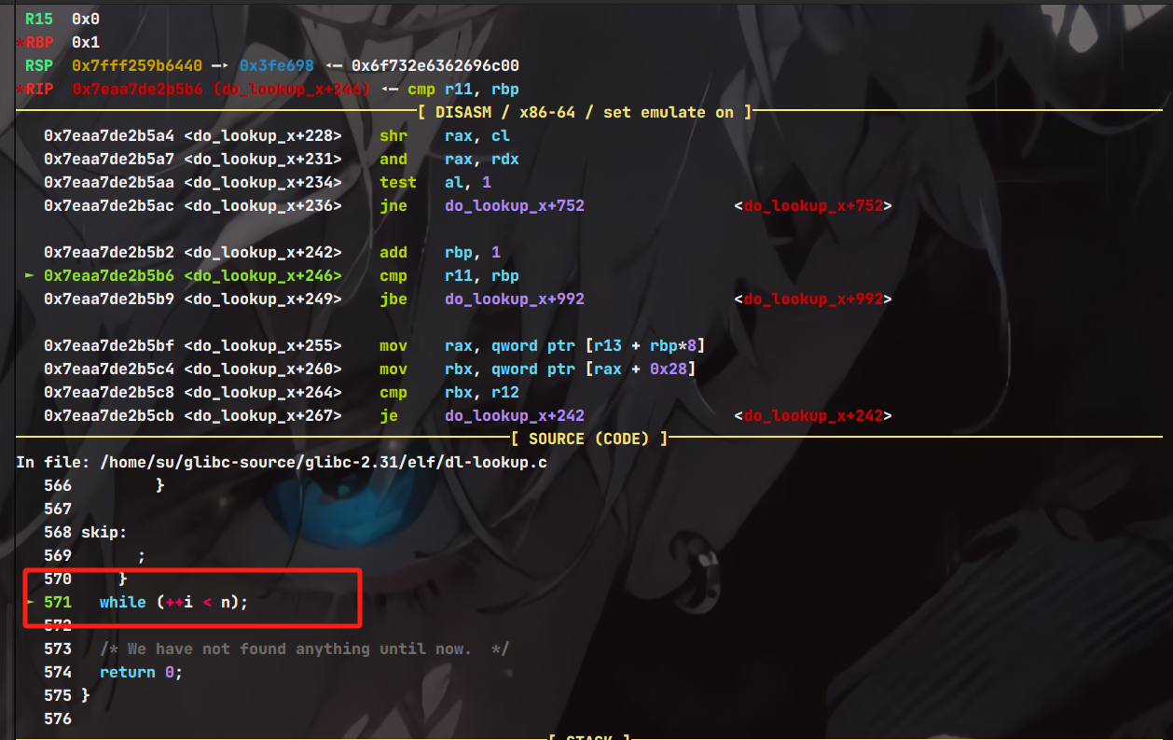The width and height of the screenshot is (1173, 740).
Task: Click current instruction arrow in disassembly
Action: click(30, 275)
